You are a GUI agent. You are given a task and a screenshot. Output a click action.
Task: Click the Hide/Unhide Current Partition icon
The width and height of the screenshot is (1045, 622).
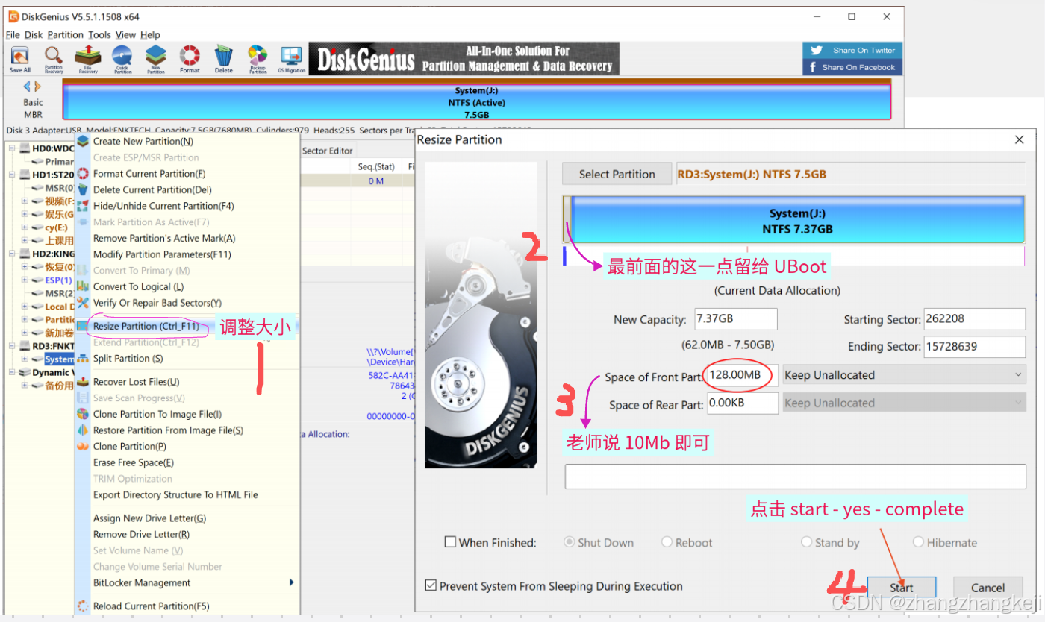pyautogui.click(x=83, y=206)
